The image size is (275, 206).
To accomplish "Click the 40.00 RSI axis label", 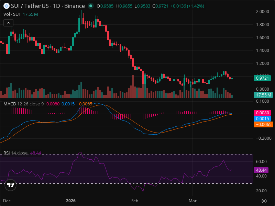I will click(261, 176).
